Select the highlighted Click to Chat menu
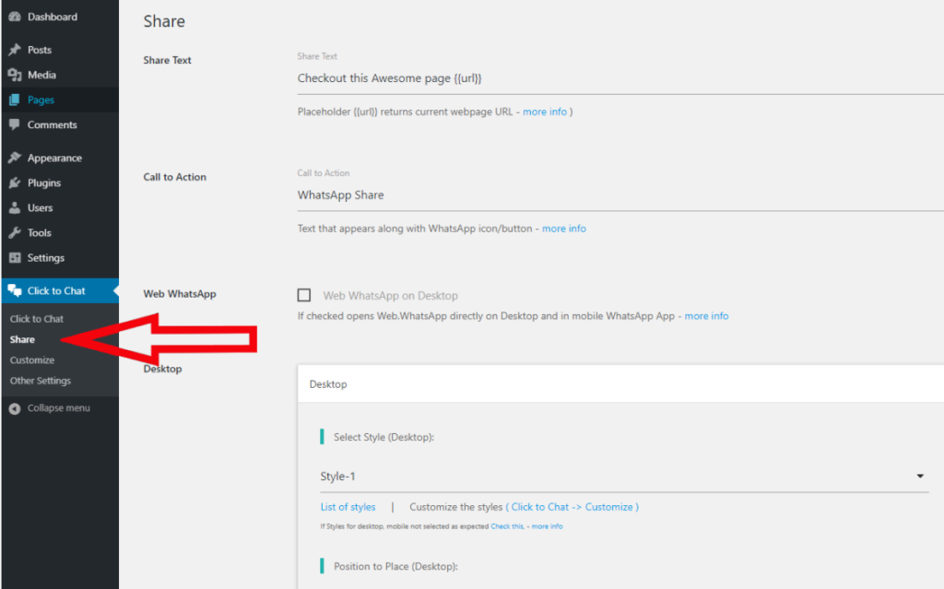Image resolution: width=944 pixels, height=589 pixels. (x=60, y=291)
